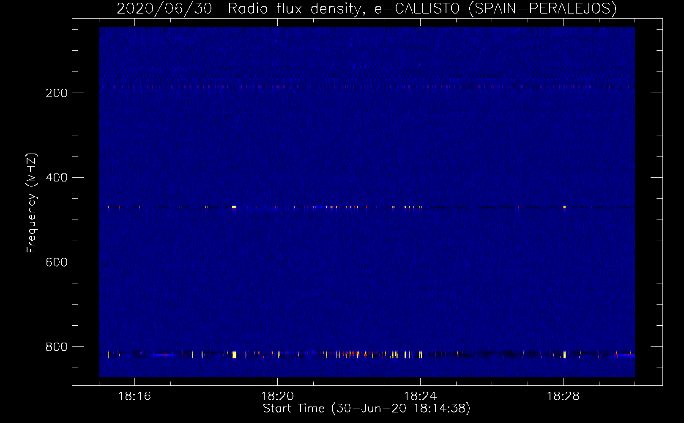Click the 'Start Time (30-Jun-20 18:14:38)' label
Viewport: 684px width, 423px height.
coord(367,409)
